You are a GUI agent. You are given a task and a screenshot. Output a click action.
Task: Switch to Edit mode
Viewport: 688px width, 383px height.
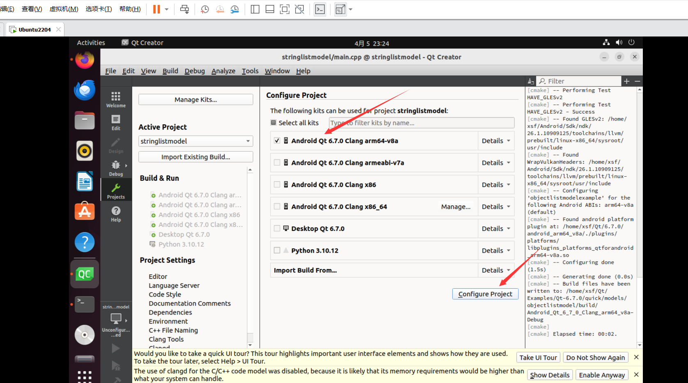[116, 123]
